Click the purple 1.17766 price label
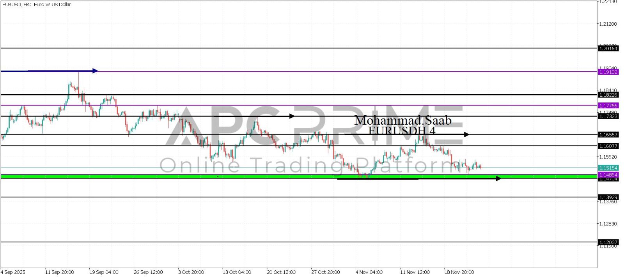The image size is (624, 277). click(608, 106)
